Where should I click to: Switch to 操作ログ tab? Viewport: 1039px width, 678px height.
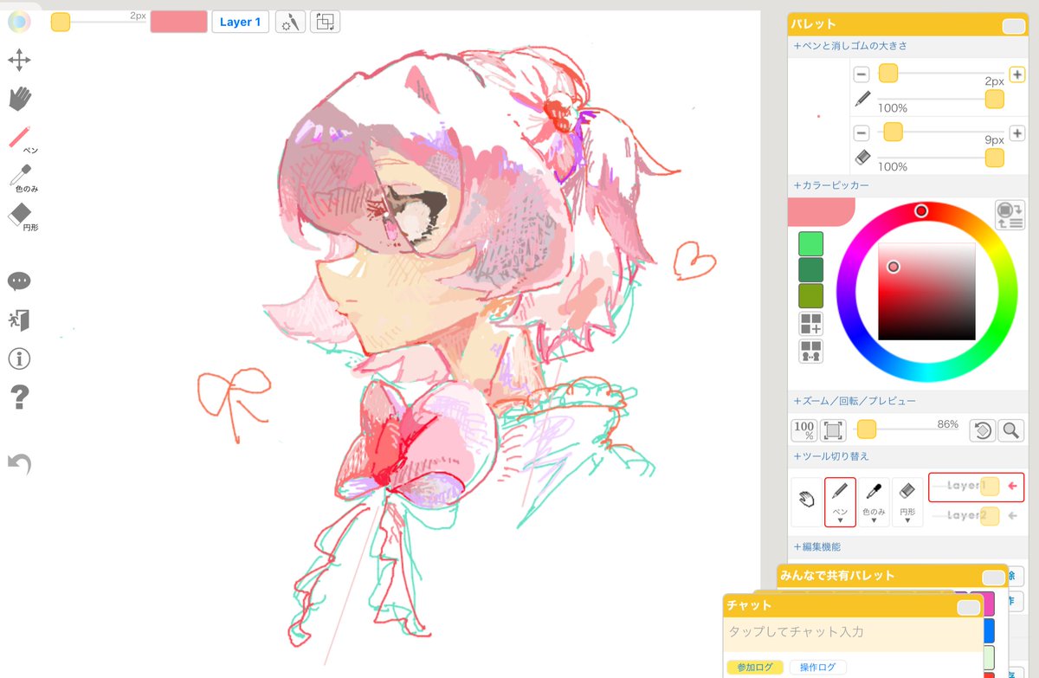point(817,667)
